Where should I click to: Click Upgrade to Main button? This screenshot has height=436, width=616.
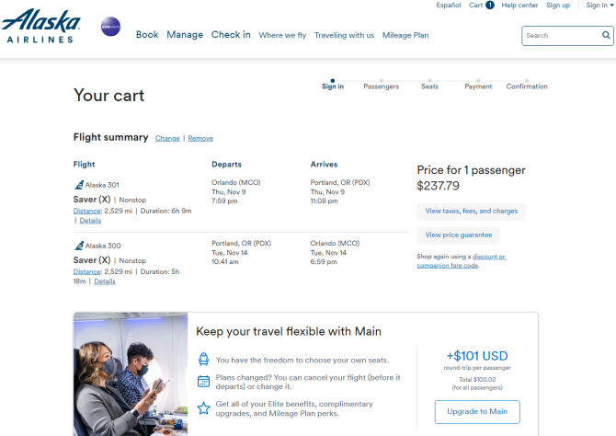coord(477,412)
